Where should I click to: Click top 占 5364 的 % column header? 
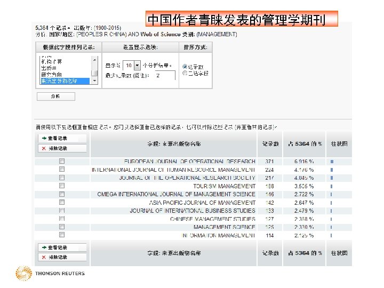pyautogui.click(x=305, y=144)
